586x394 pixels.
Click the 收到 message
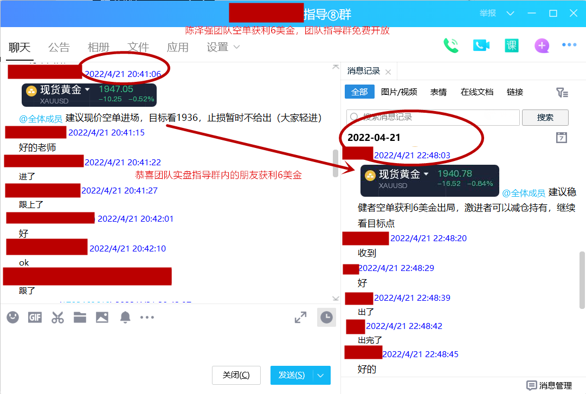point(367,253)
